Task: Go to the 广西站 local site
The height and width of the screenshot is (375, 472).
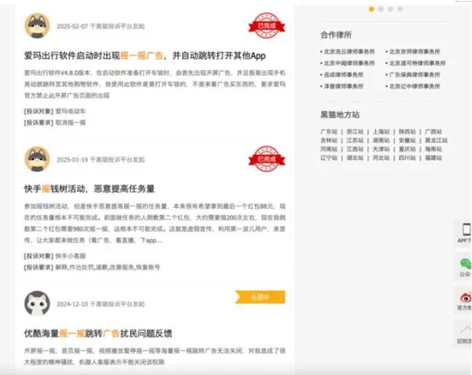Action: click(433, 132)
